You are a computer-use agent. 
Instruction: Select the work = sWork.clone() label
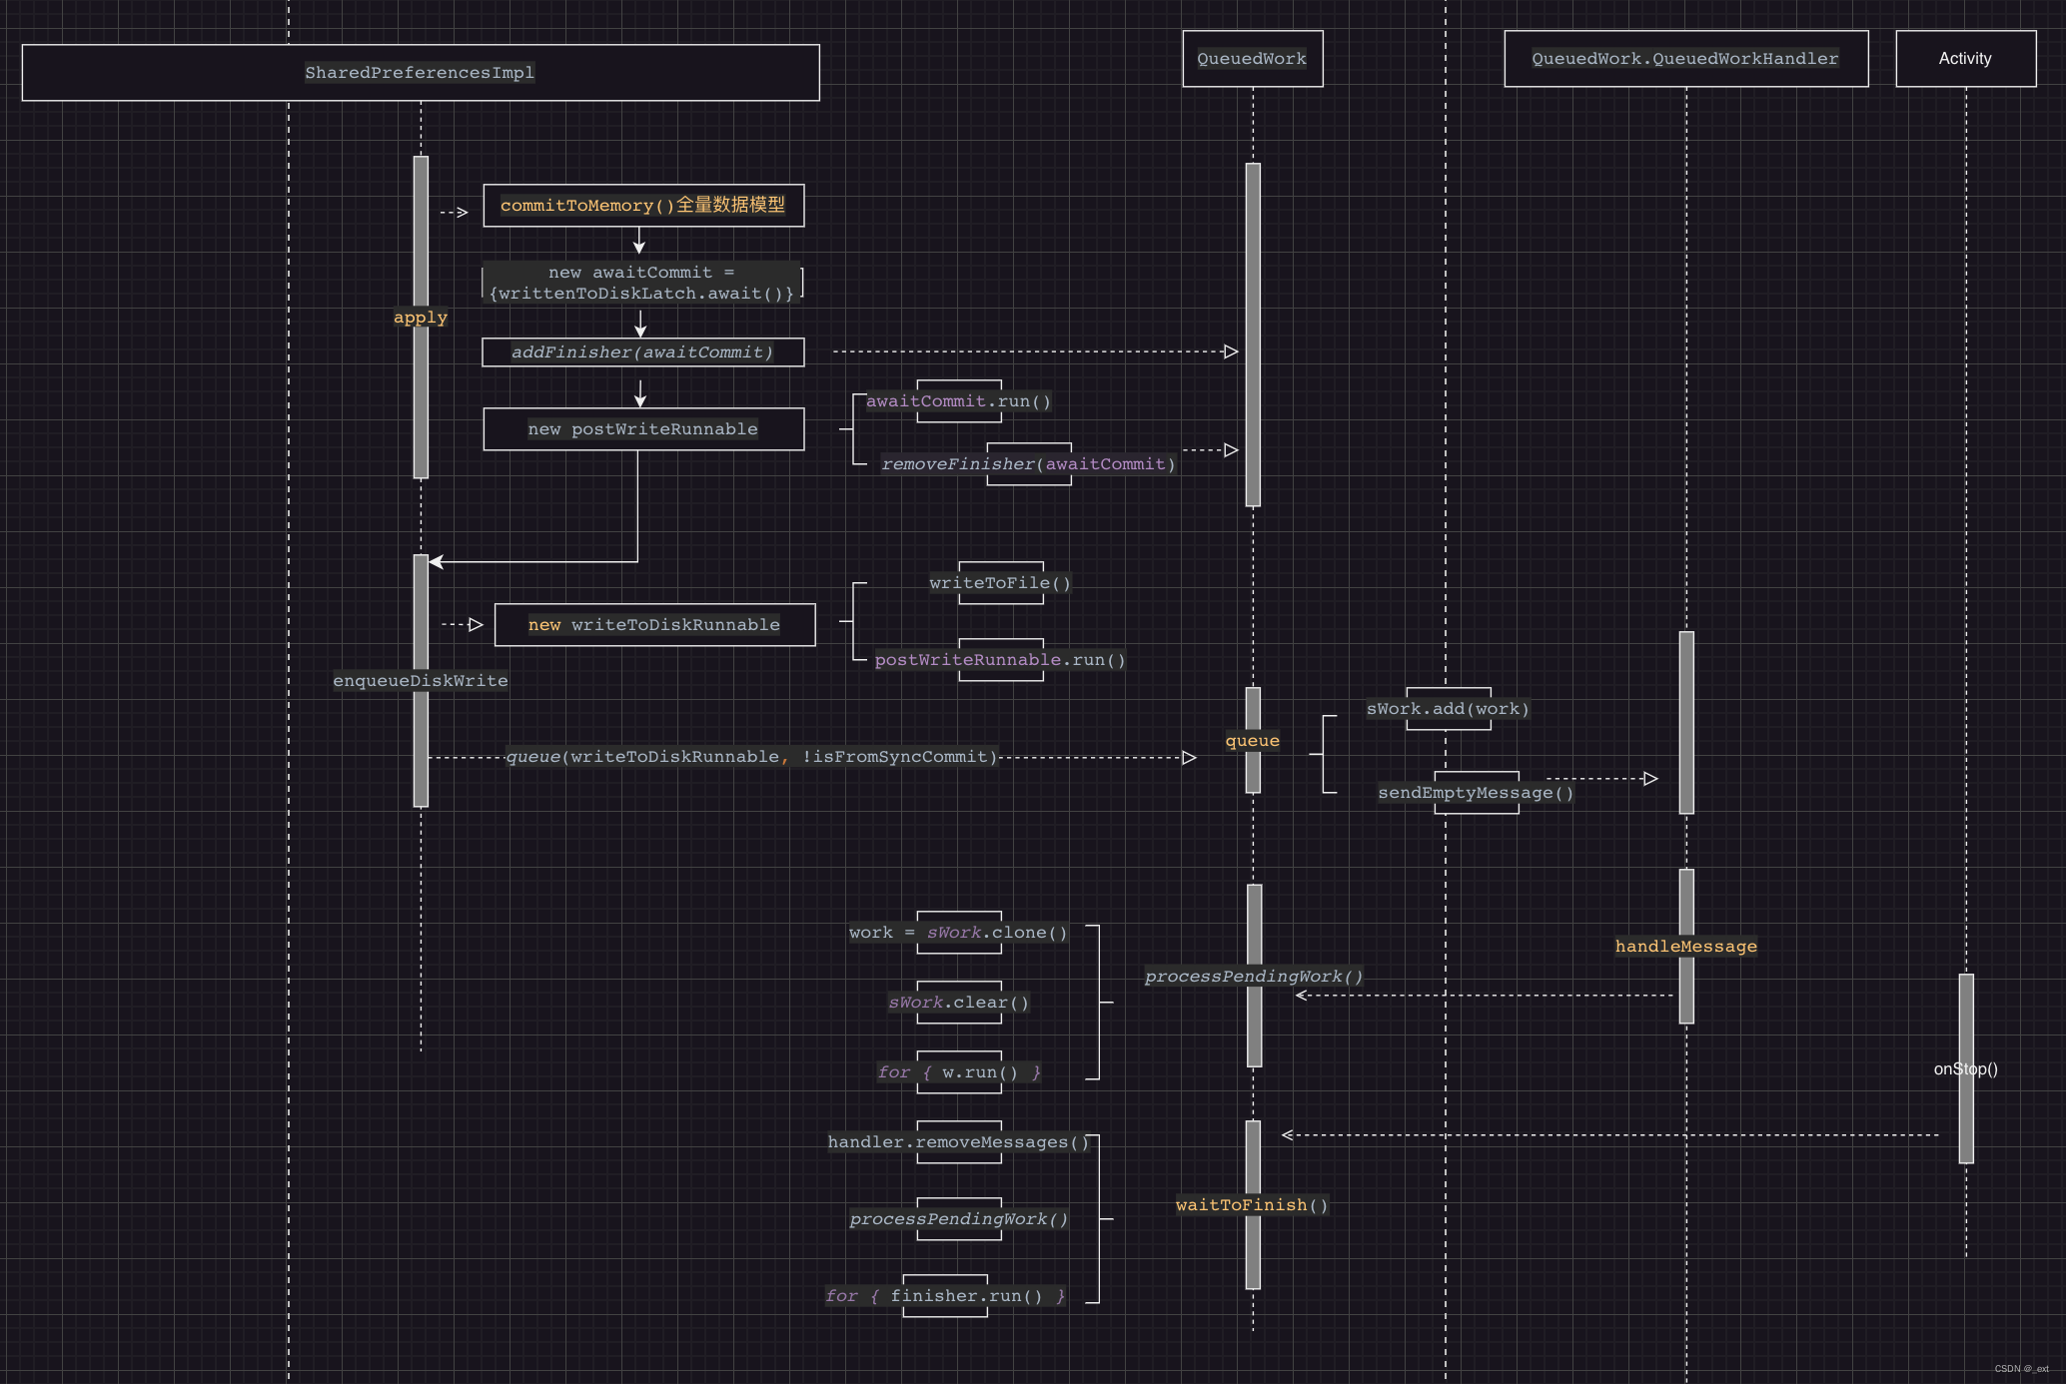(958, 933)
